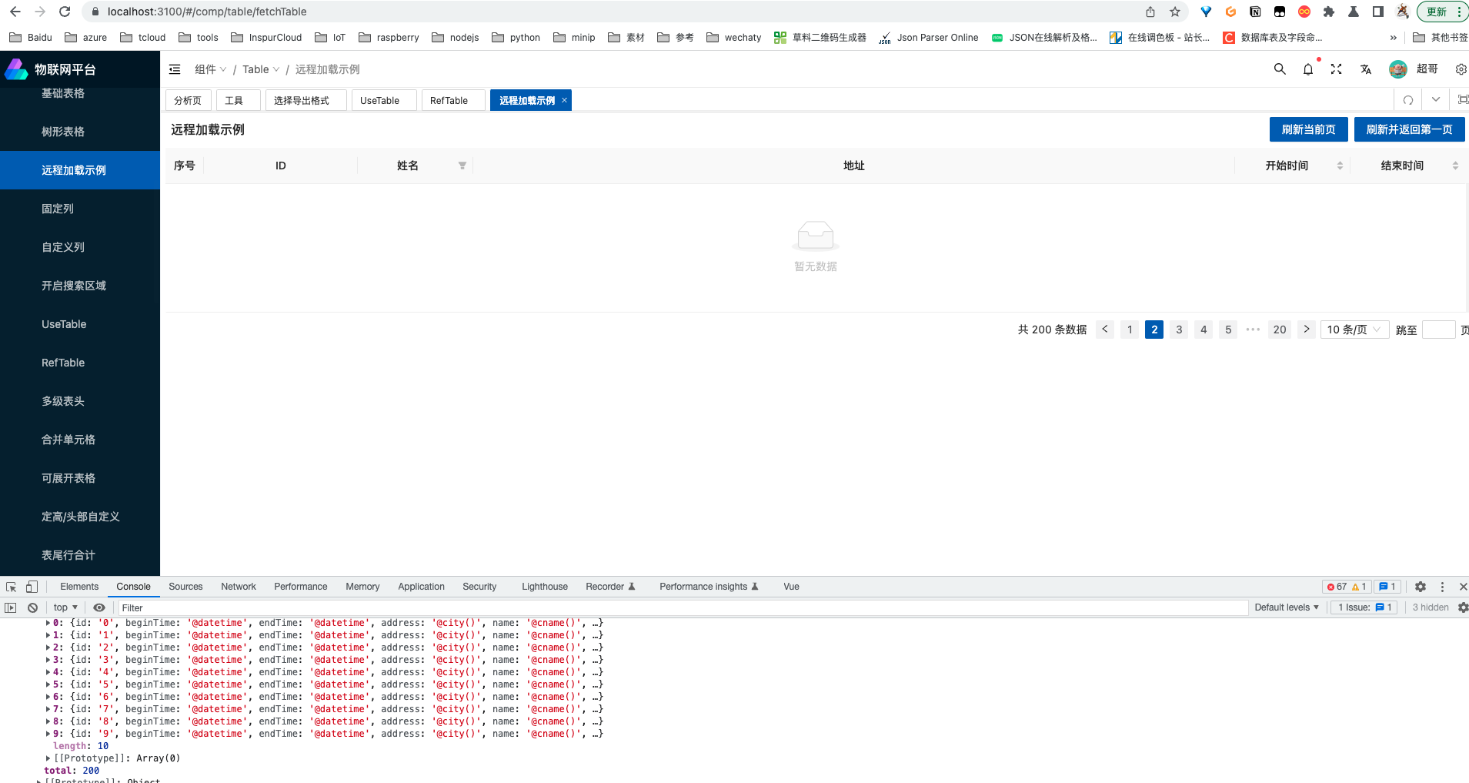Expand console array item 5

coord(48,684)
